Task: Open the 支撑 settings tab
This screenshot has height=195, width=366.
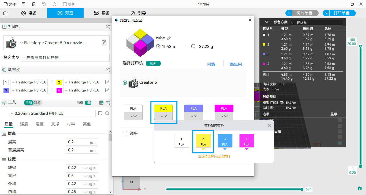Action: [x=55, y=124]
